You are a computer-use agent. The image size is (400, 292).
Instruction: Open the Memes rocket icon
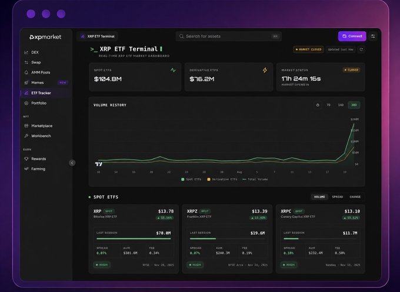[x=26, y=82]
